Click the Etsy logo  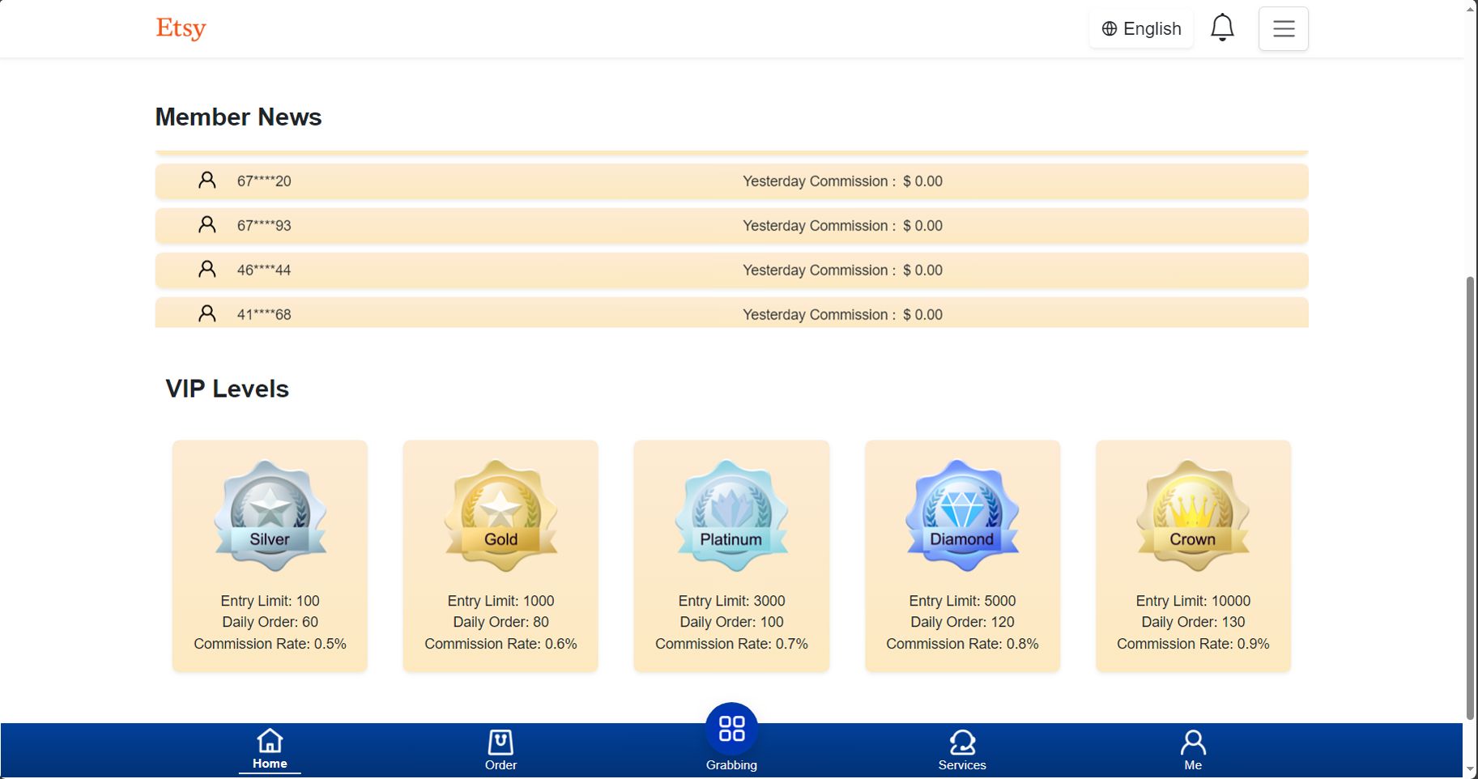[x=181, y=28]
